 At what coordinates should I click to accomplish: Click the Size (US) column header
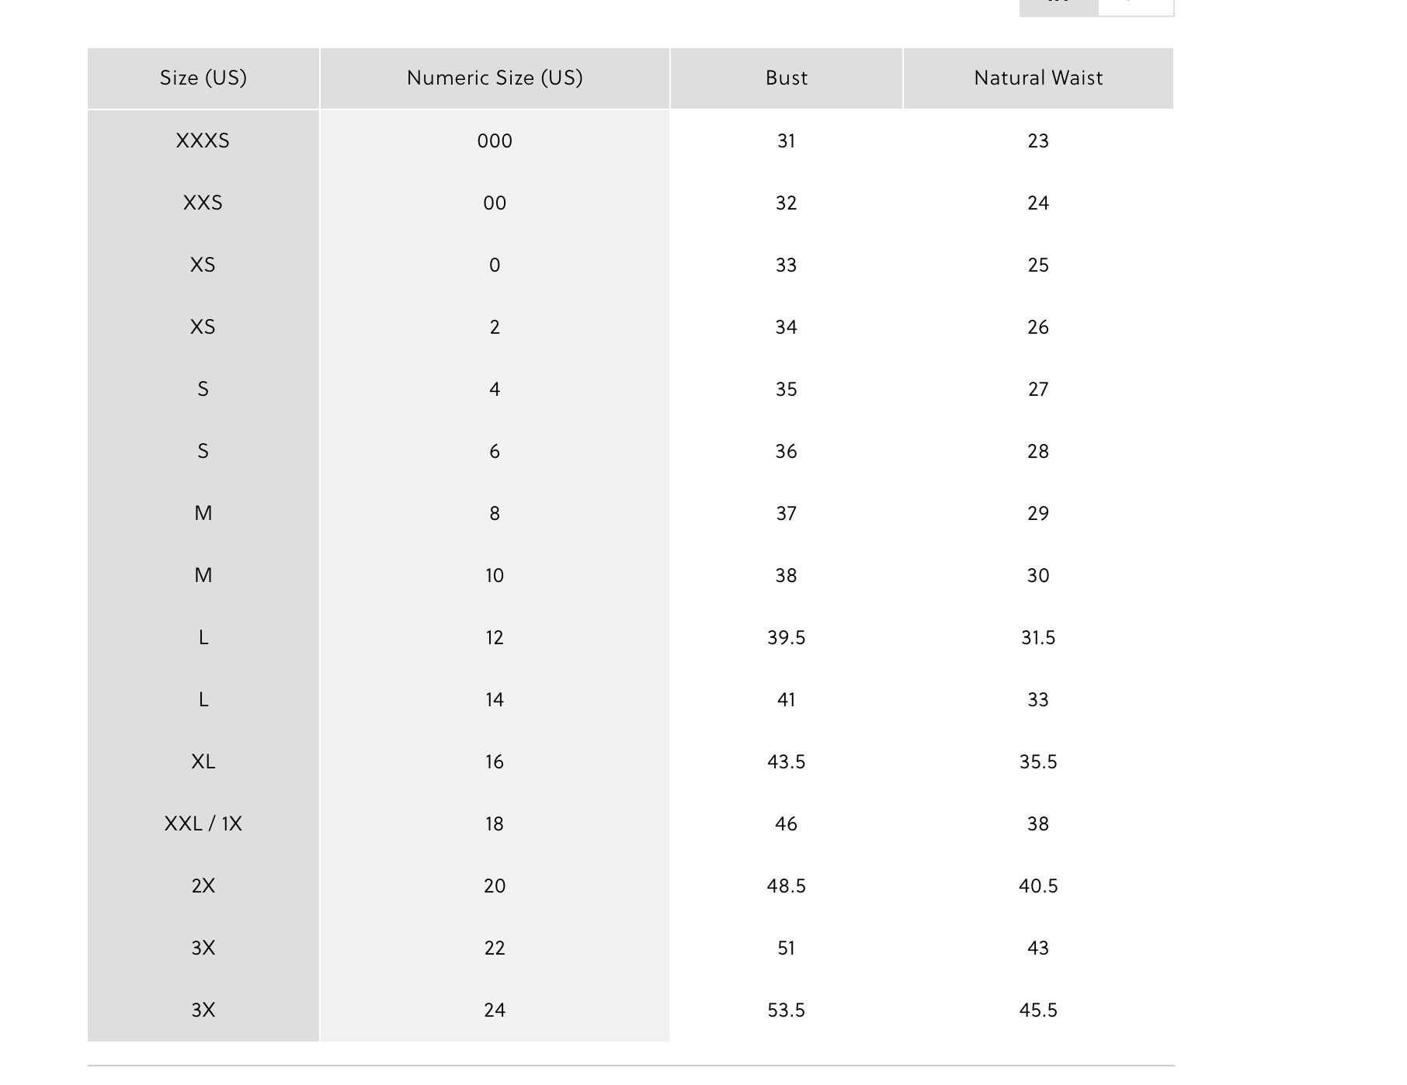coord(203,78)
